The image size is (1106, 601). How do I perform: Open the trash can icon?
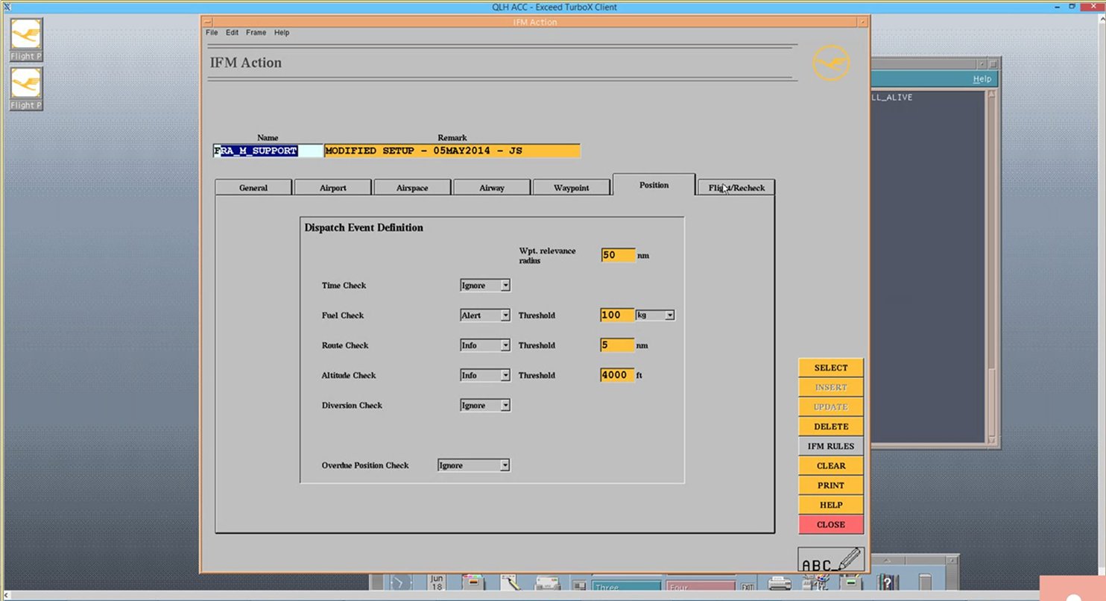[x=925, y=582]
